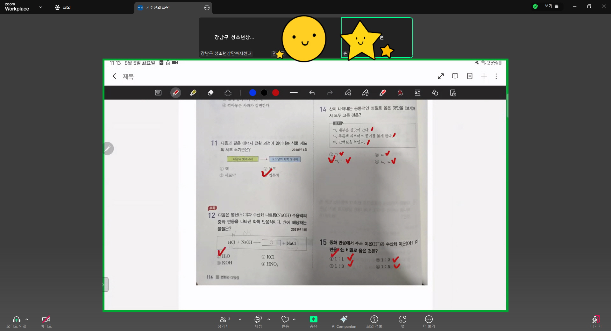611x331 pixels.
Task: Select the highlighter tool
Action: pyautogui.click(x=193, y=93)
